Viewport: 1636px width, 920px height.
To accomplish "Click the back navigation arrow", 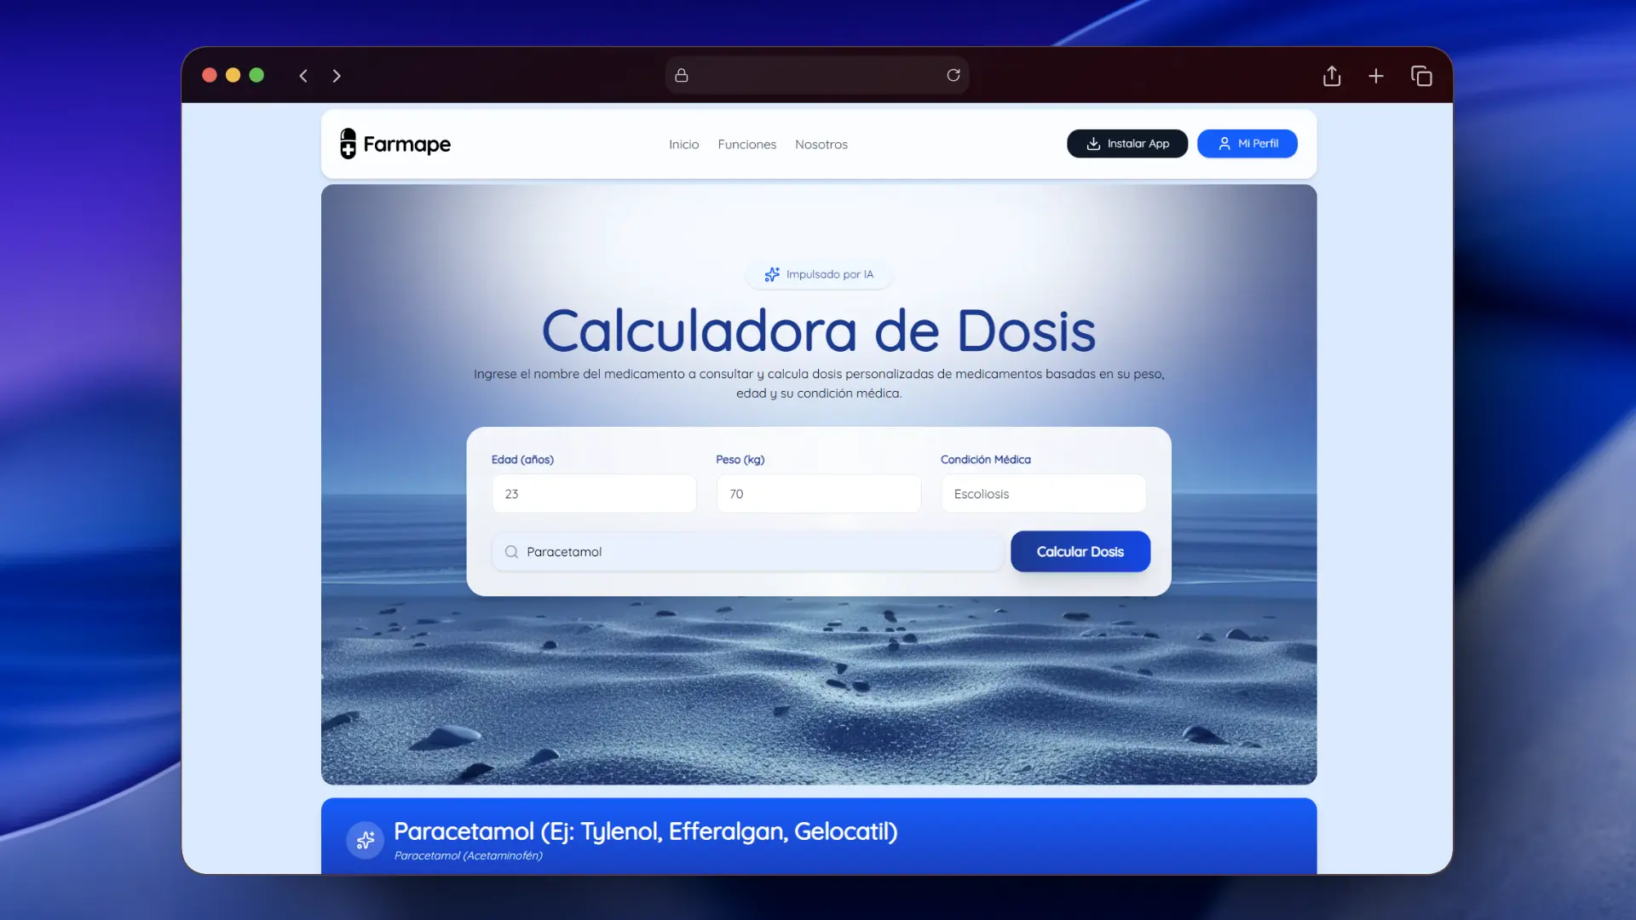I will point(303,75).
